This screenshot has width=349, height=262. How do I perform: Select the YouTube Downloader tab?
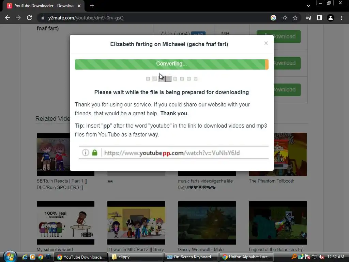44,6
